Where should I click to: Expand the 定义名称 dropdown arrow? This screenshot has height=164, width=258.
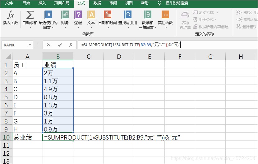(x=217, y=12)
